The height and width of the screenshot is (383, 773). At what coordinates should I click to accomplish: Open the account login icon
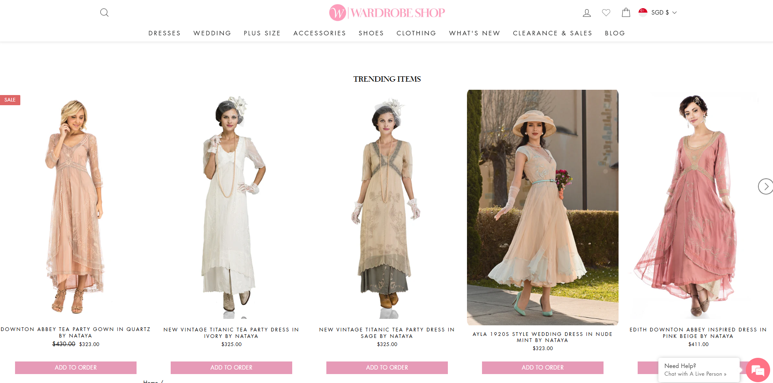586,13
